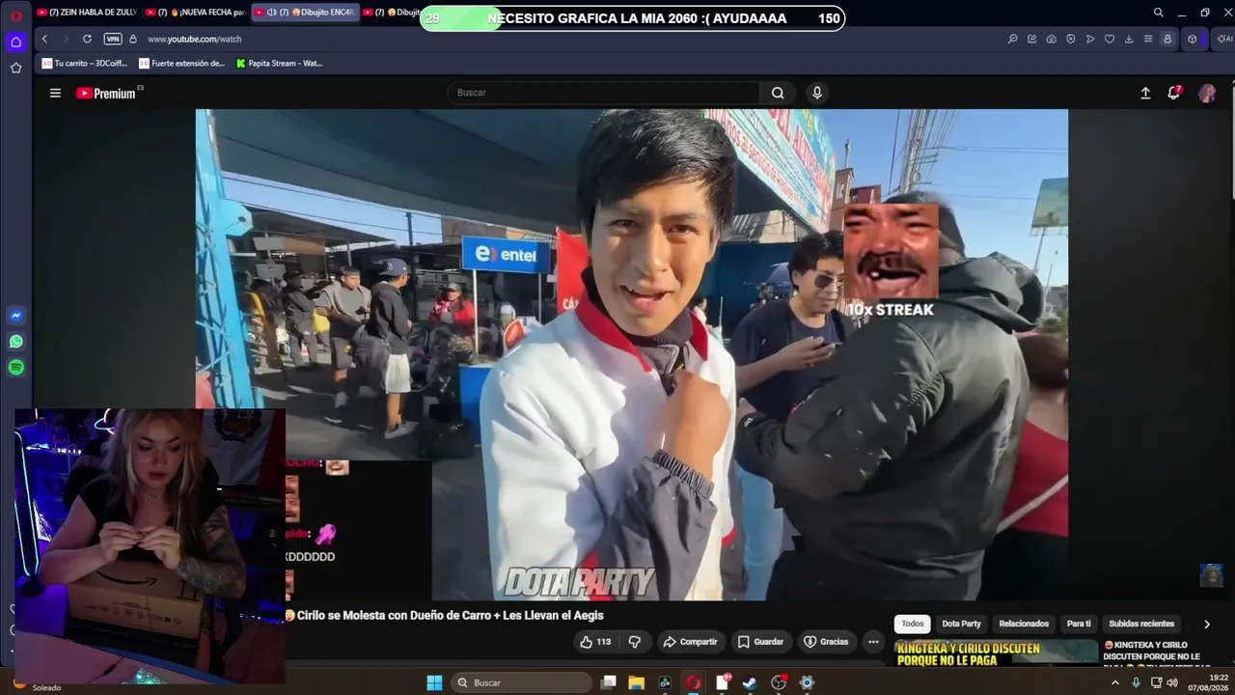This screenshot has height=695, width=1235.
Task: Open the Opera main menu logo
Action: pos(16,15)
